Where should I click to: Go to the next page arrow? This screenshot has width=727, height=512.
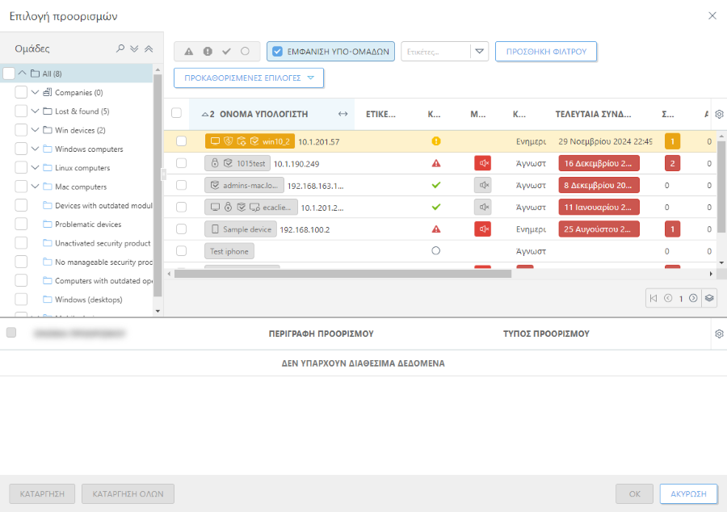coord(693,298)
